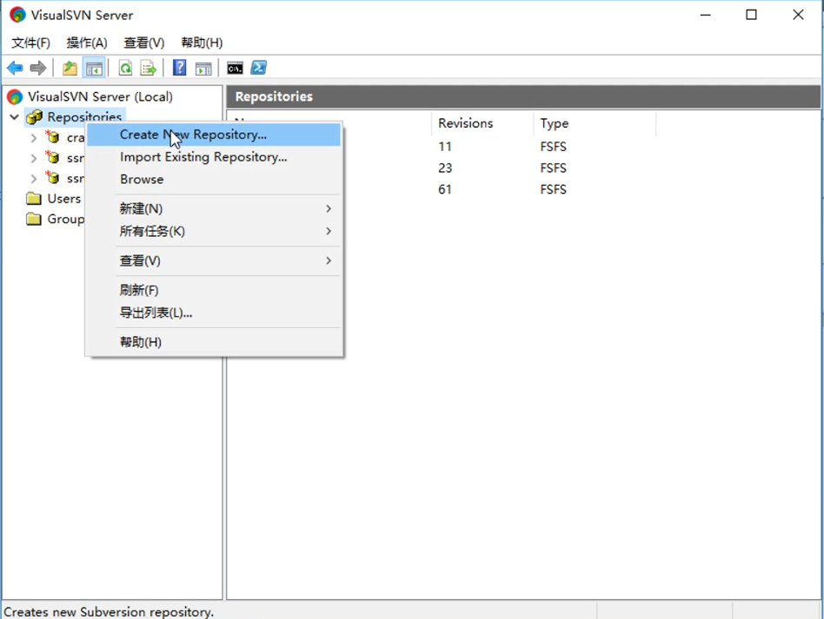Click the Users folder icon
This screenshot has height=619, width=824.
point(34,199)
